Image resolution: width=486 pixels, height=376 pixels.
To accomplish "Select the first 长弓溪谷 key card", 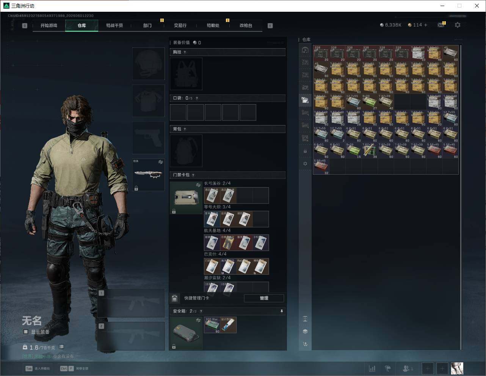I will [x=212, y=196].
